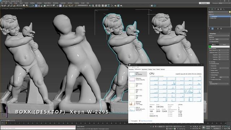The width and height of the screenshot is (231, 130).
Task: Open the Material Editor icon
Action: tap(112, 6)
